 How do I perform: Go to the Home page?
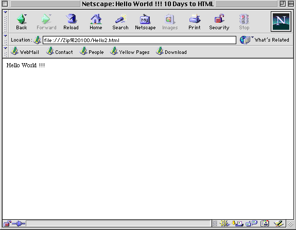coord(96,22)
